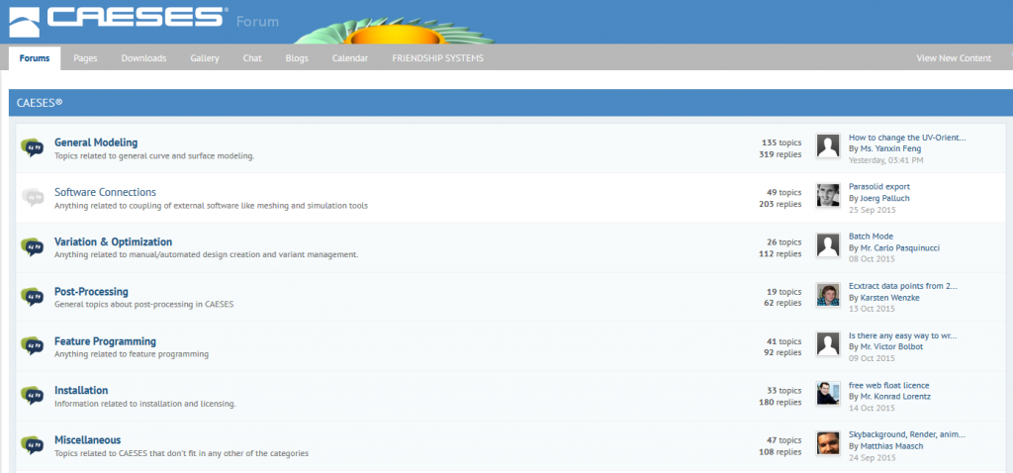Open topic 'Ecxtract data points from 2...'
The height and width of the screenshot is (473, 1013).
coord(903,286)
